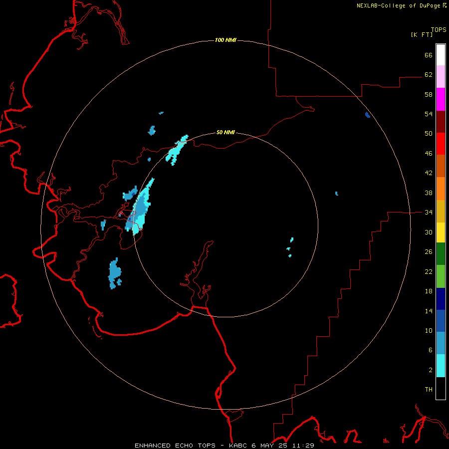Click the 34 legend value

(429, 213)
